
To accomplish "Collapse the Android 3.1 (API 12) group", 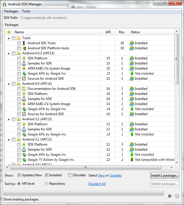I will click(9, 140).
